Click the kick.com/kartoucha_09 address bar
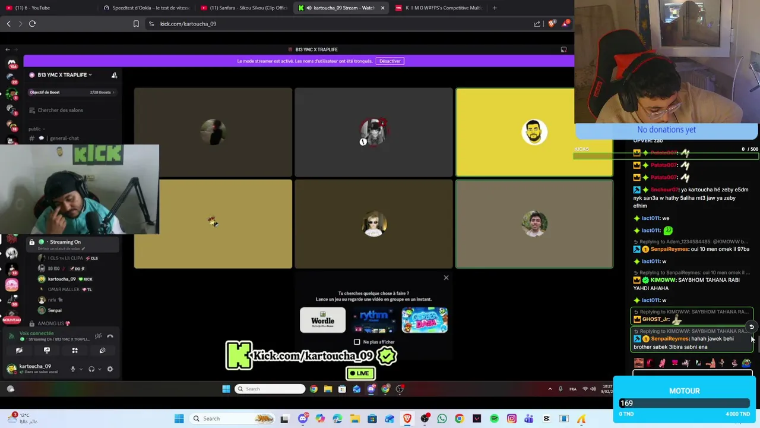Image resolution: width=760 pixels, height=428 pixels. click(x=338, y=24)
